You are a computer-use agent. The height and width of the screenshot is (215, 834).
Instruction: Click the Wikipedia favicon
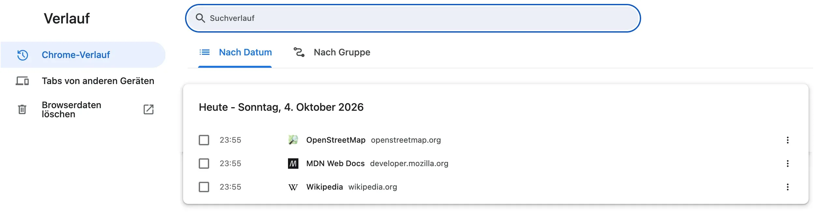click(x=293, y=187)
